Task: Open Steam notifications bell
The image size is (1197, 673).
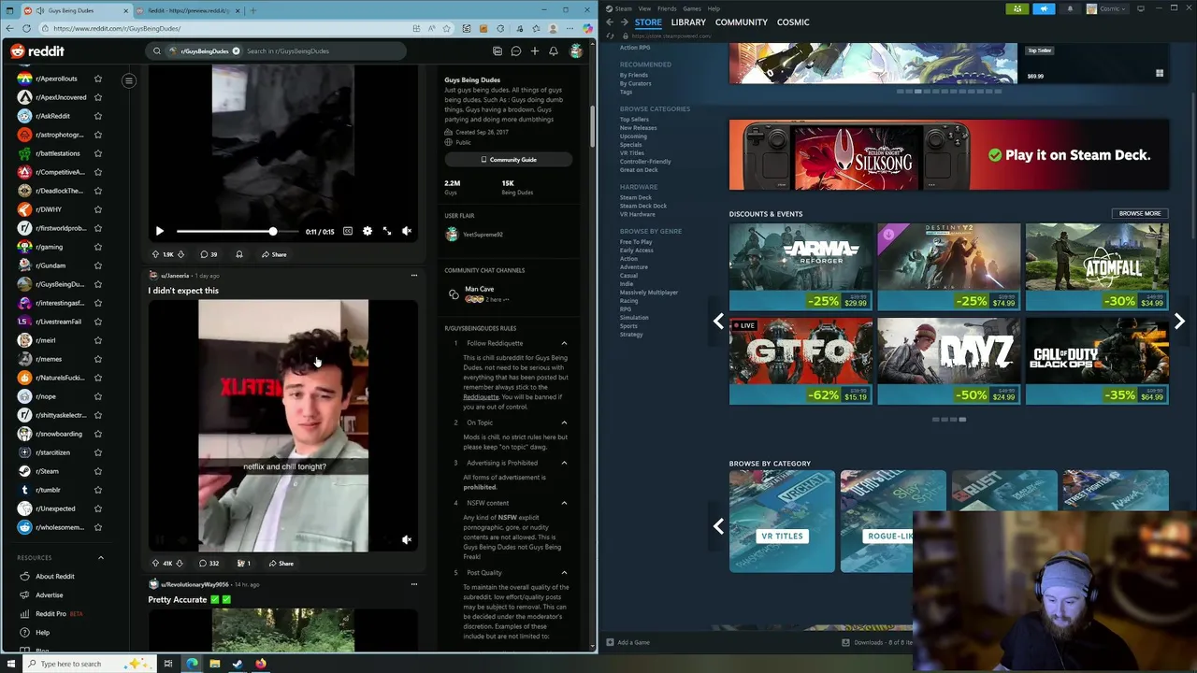Action: 1070,9
